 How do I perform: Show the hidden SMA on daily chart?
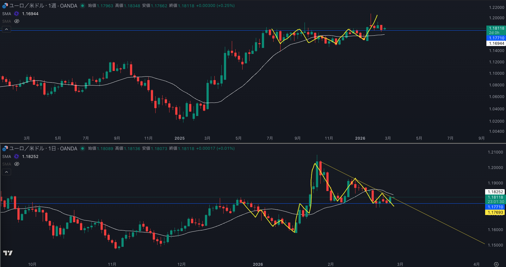click(17, 164)
